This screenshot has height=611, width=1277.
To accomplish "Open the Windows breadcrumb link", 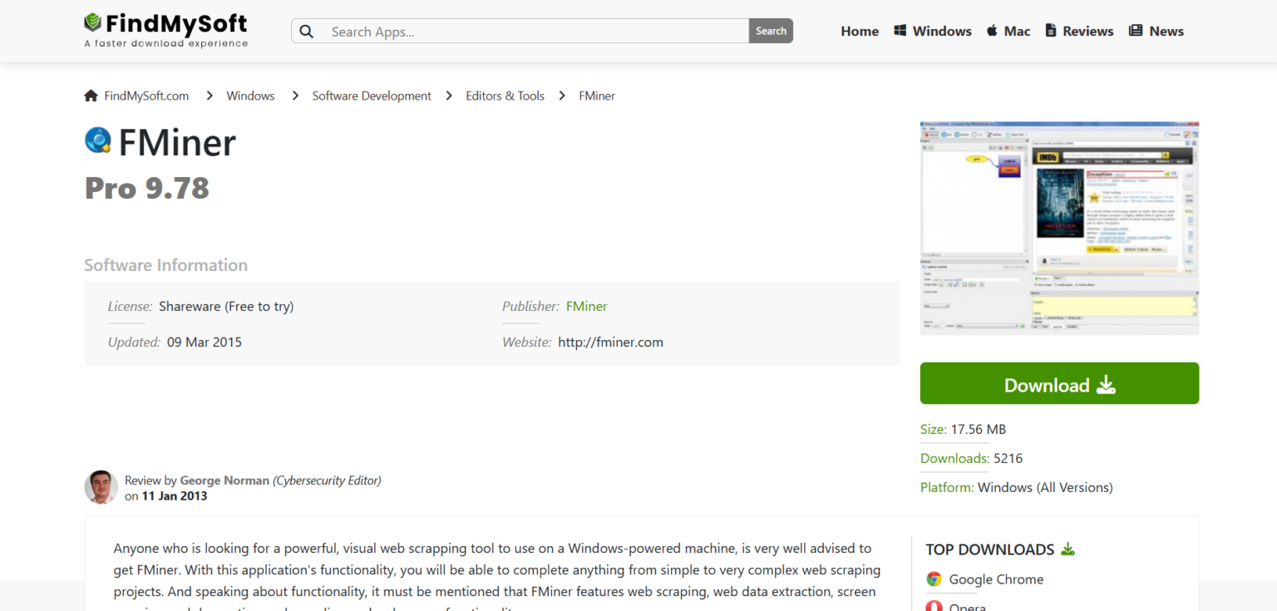I will click(x=250, y=96).
